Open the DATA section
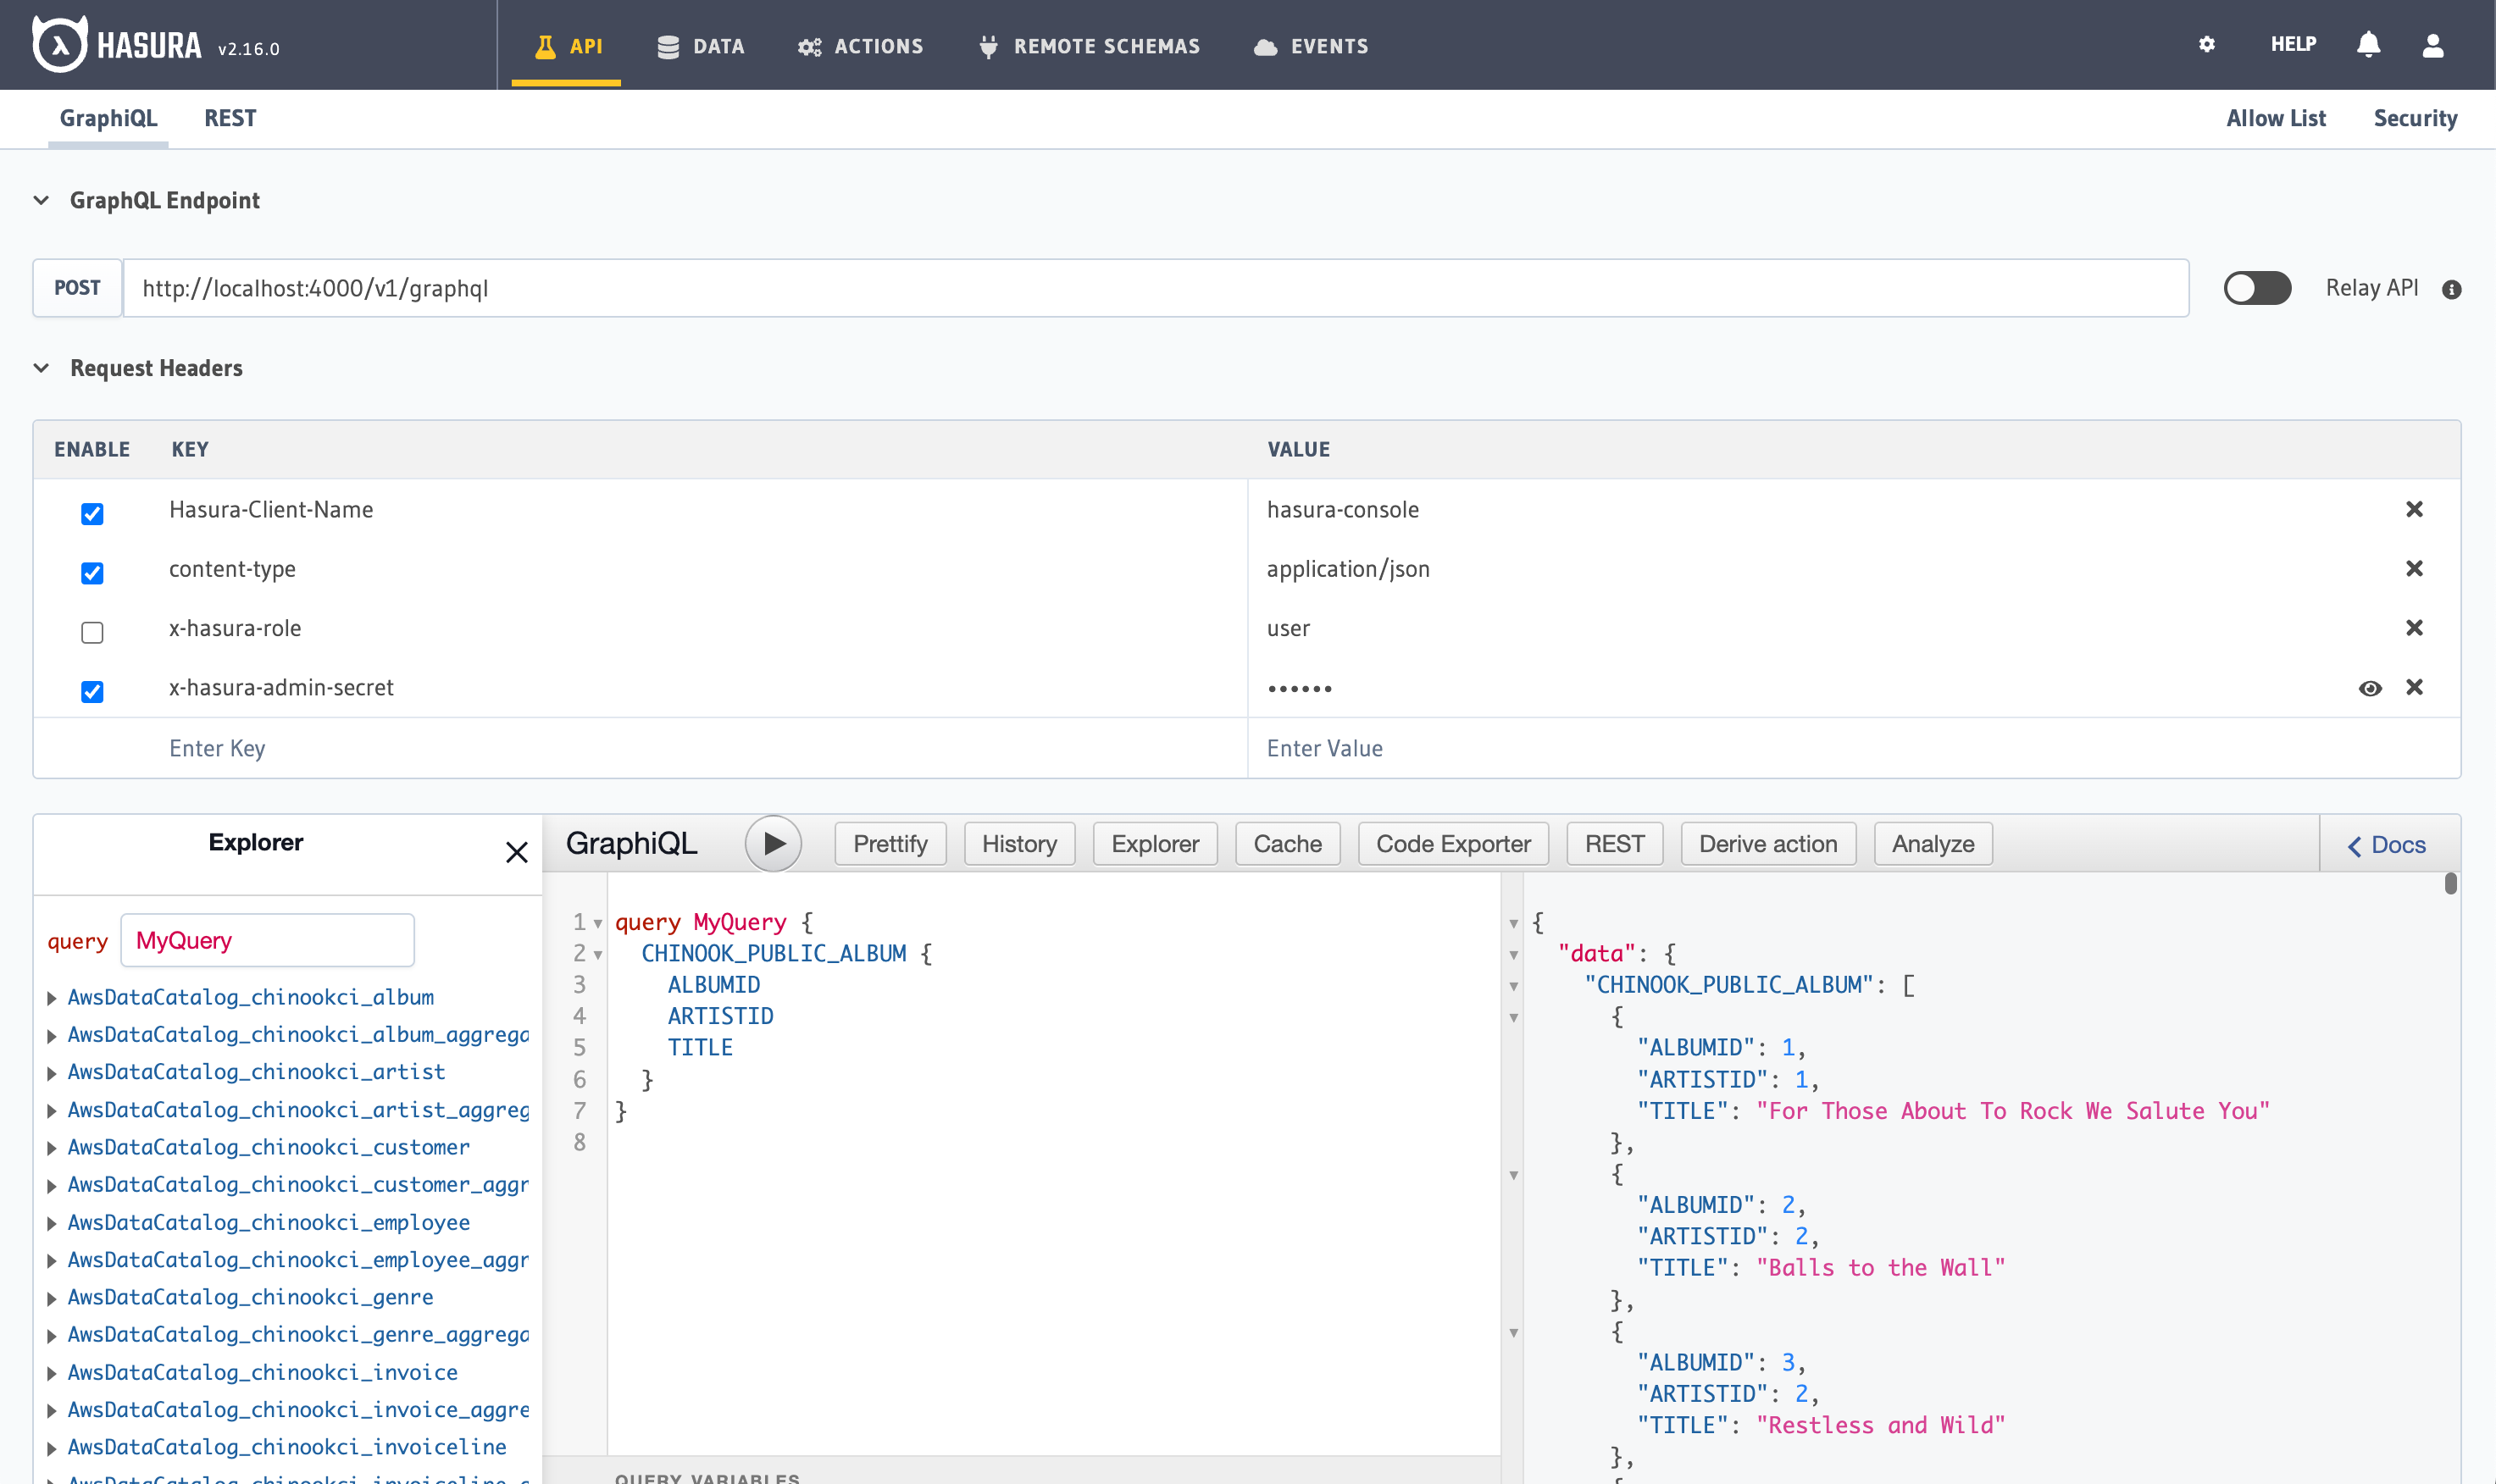This screenshot has height=1484, width=2496. (x=701, y=45)
